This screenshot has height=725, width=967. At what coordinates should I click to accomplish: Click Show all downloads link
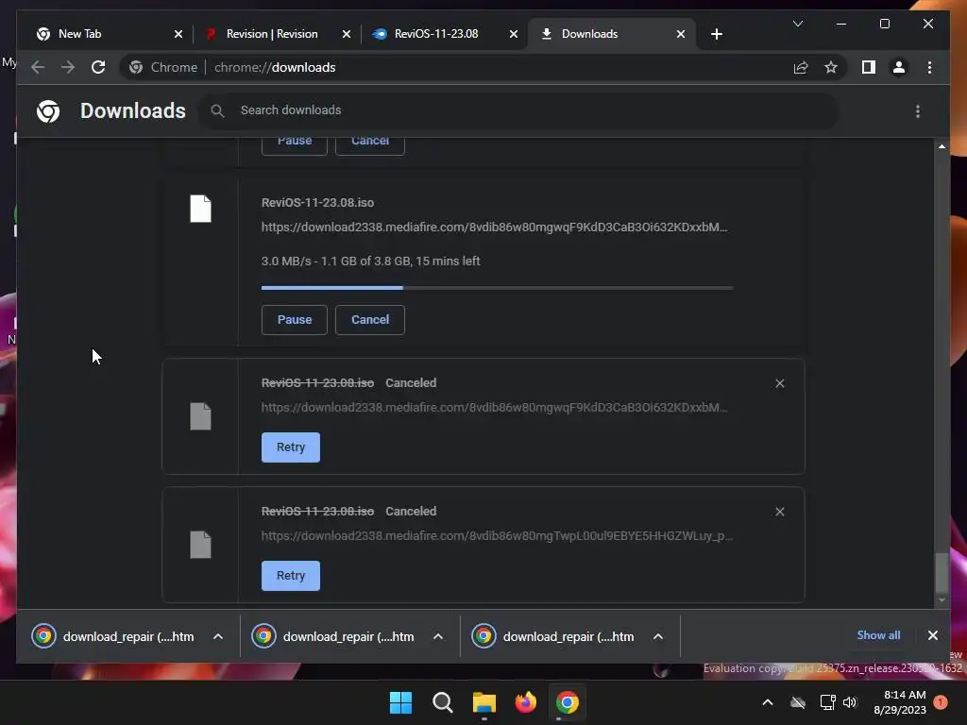tap(878, 635)
